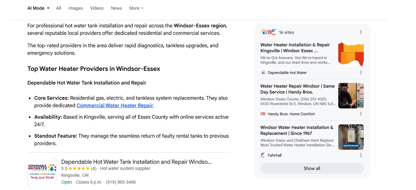416x190 pixels.
Task: Click the Dependable Hot Water logo image
Action: point(42,172)
